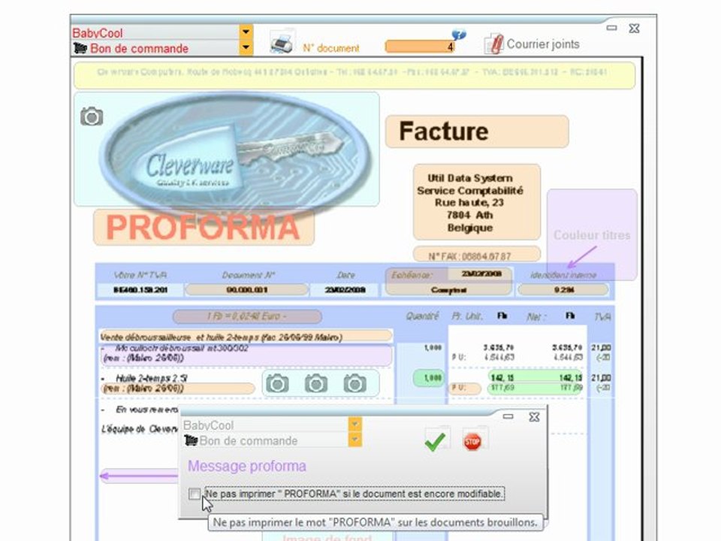This screenshot has height=541, width=721.
Task: Click the camera icon on the logo
Action: pos(92,116)
